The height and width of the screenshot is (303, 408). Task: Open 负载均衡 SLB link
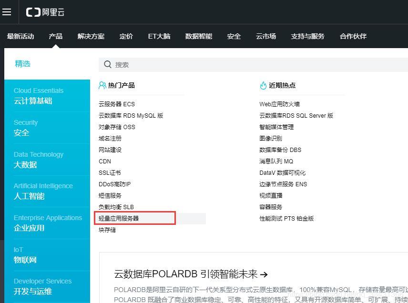coord(116,207)
